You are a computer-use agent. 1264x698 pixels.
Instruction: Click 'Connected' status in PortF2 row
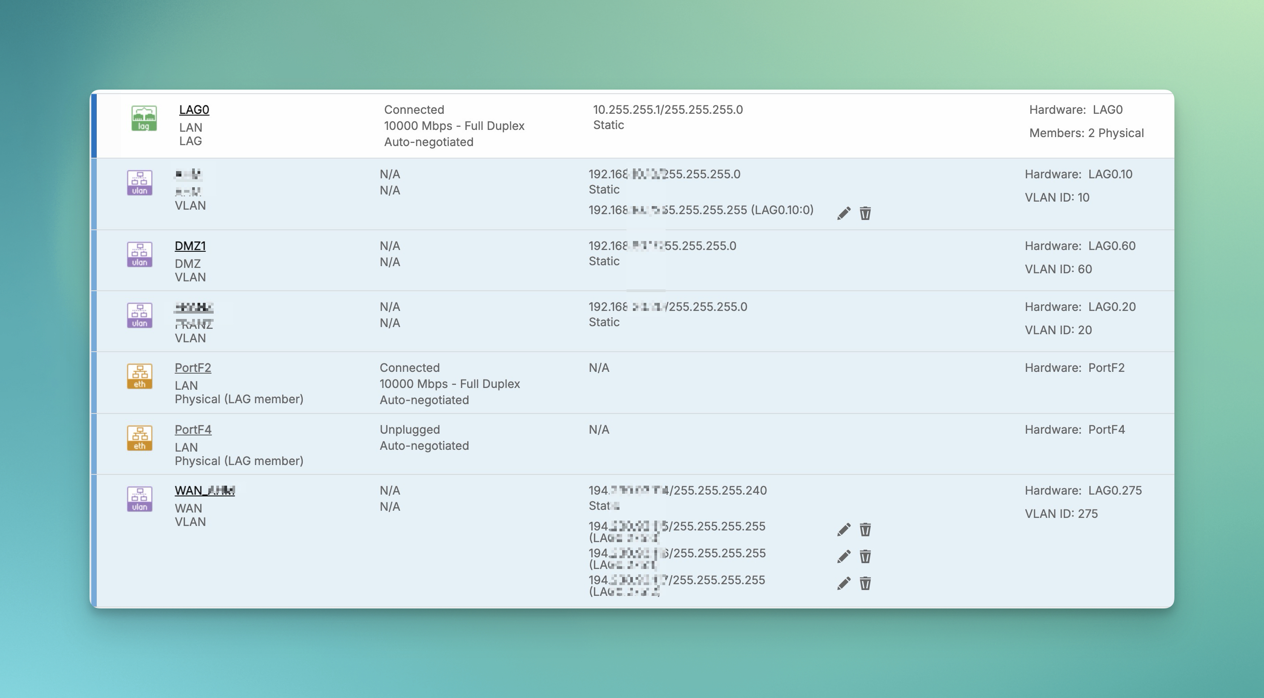(x=410, y=368)
